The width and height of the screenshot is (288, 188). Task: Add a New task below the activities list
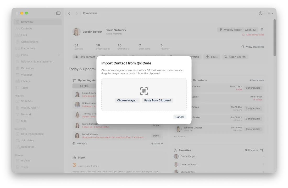point(80,144)
